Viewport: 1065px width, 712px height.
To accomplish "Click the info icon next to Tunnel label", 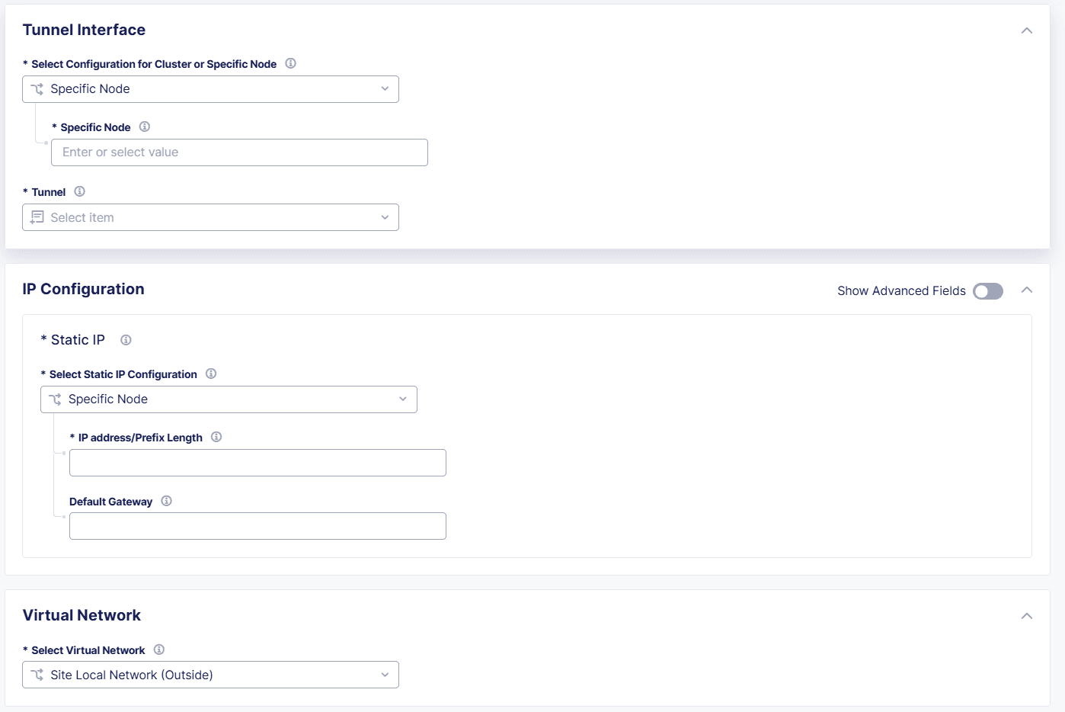I will (79, 191).
